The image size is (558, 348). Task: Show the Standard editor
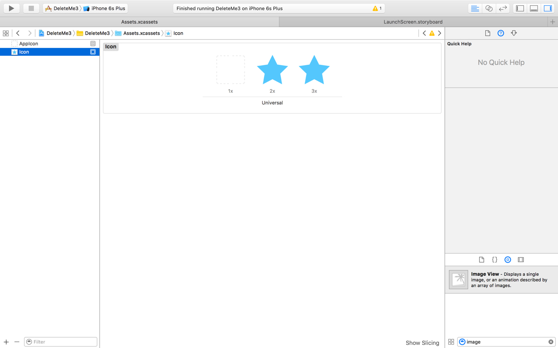(x=475, y=8)
